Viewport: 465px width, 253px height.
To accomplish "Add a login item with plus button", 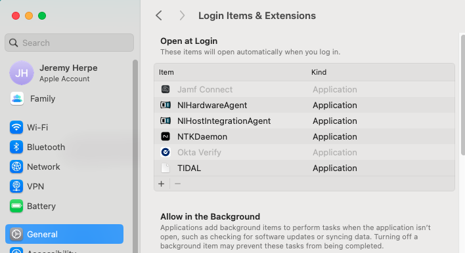I will point(162,184).
